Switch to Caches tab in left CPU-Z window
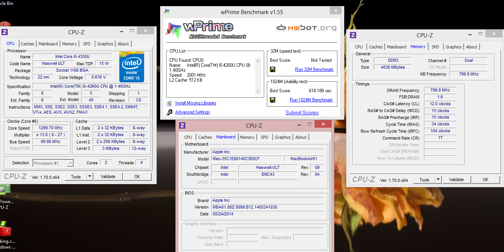The image size is (504, 252). click(x=27, y=44)
